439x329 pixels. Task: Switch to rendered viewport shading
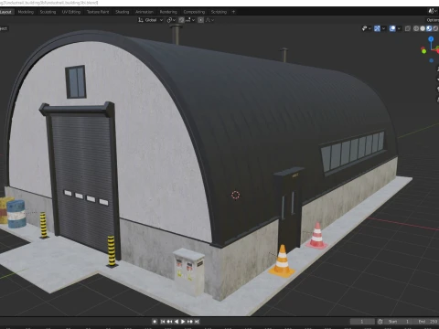(435, 28)
